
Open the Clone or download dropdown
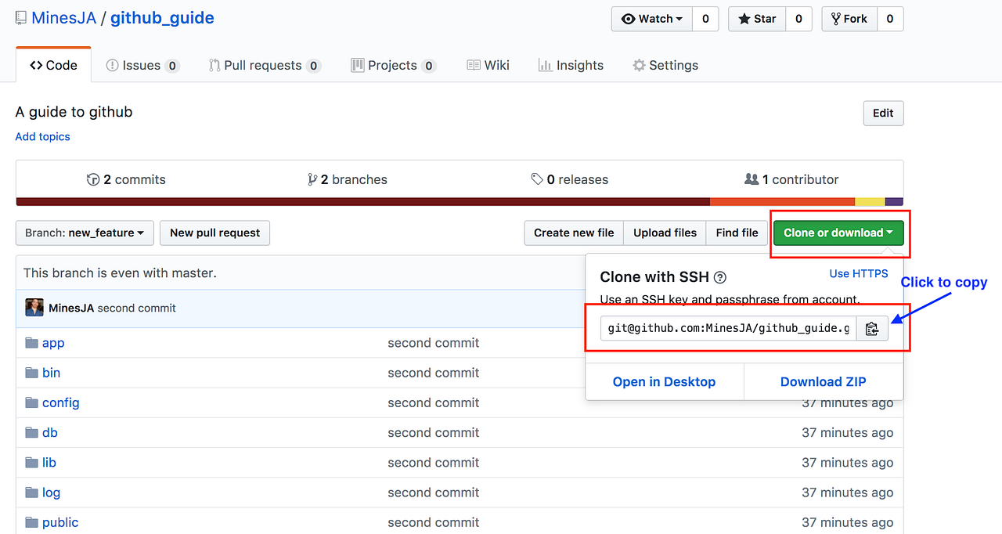[838, 233]
